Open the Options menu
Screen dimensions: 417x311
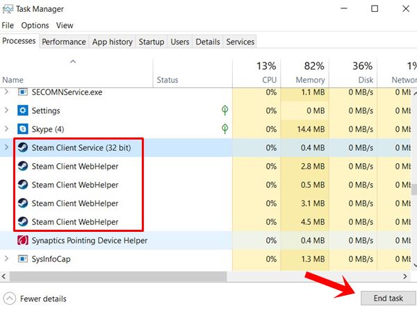pyautogui.click(x=35, y=26)
